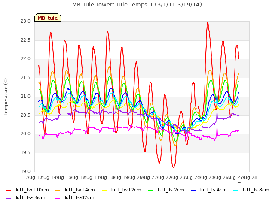The image size is (275, 206).
Task: Select the Tul1_Ts-4cm legend label
Action: [x=213, y=190]
